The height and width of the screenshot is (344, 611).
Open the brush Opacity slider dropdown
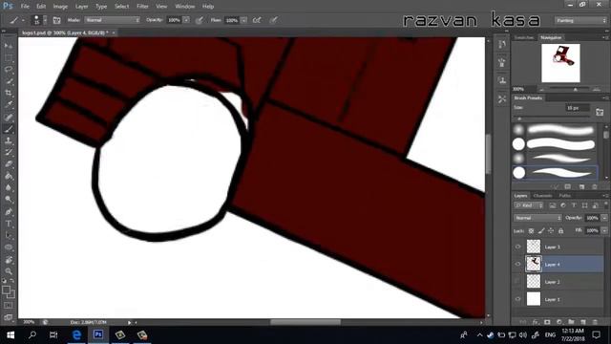186,20
